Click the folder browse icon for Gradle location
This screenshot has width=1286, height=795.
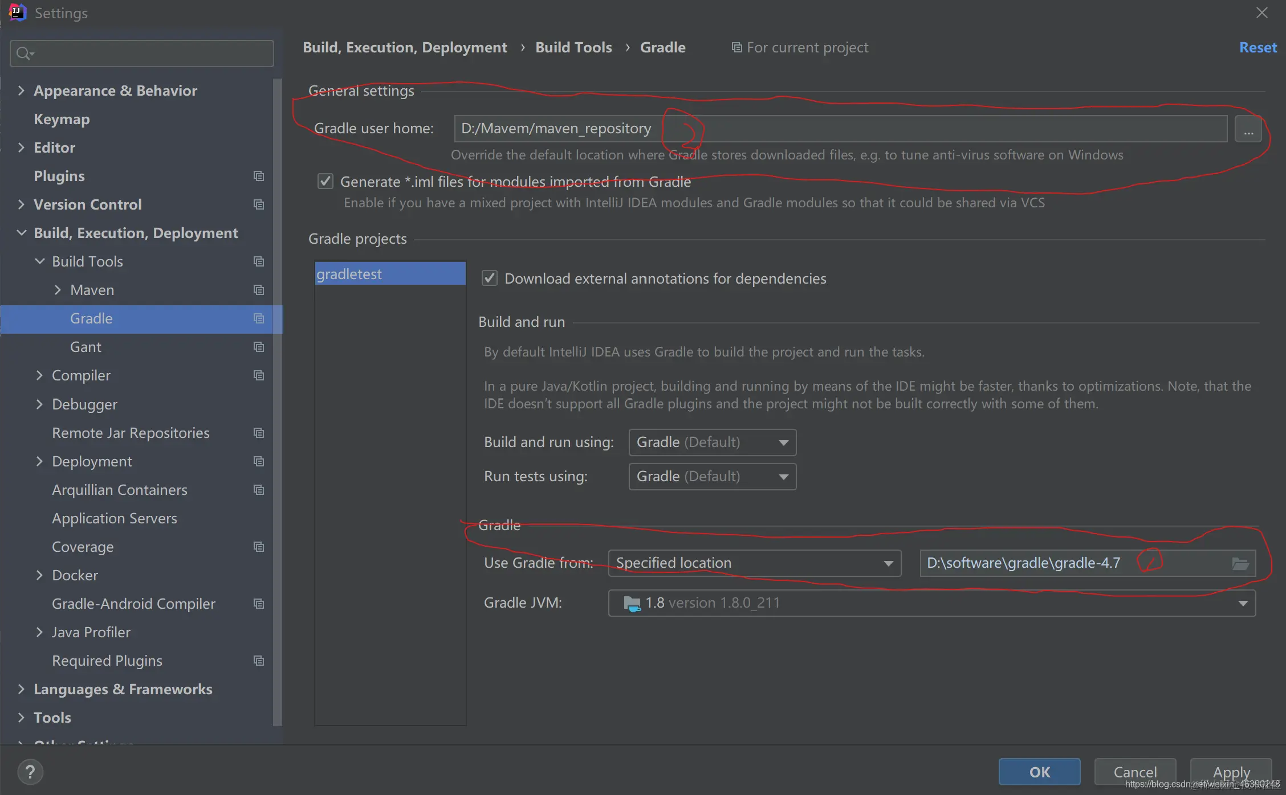click(1240, 563)
